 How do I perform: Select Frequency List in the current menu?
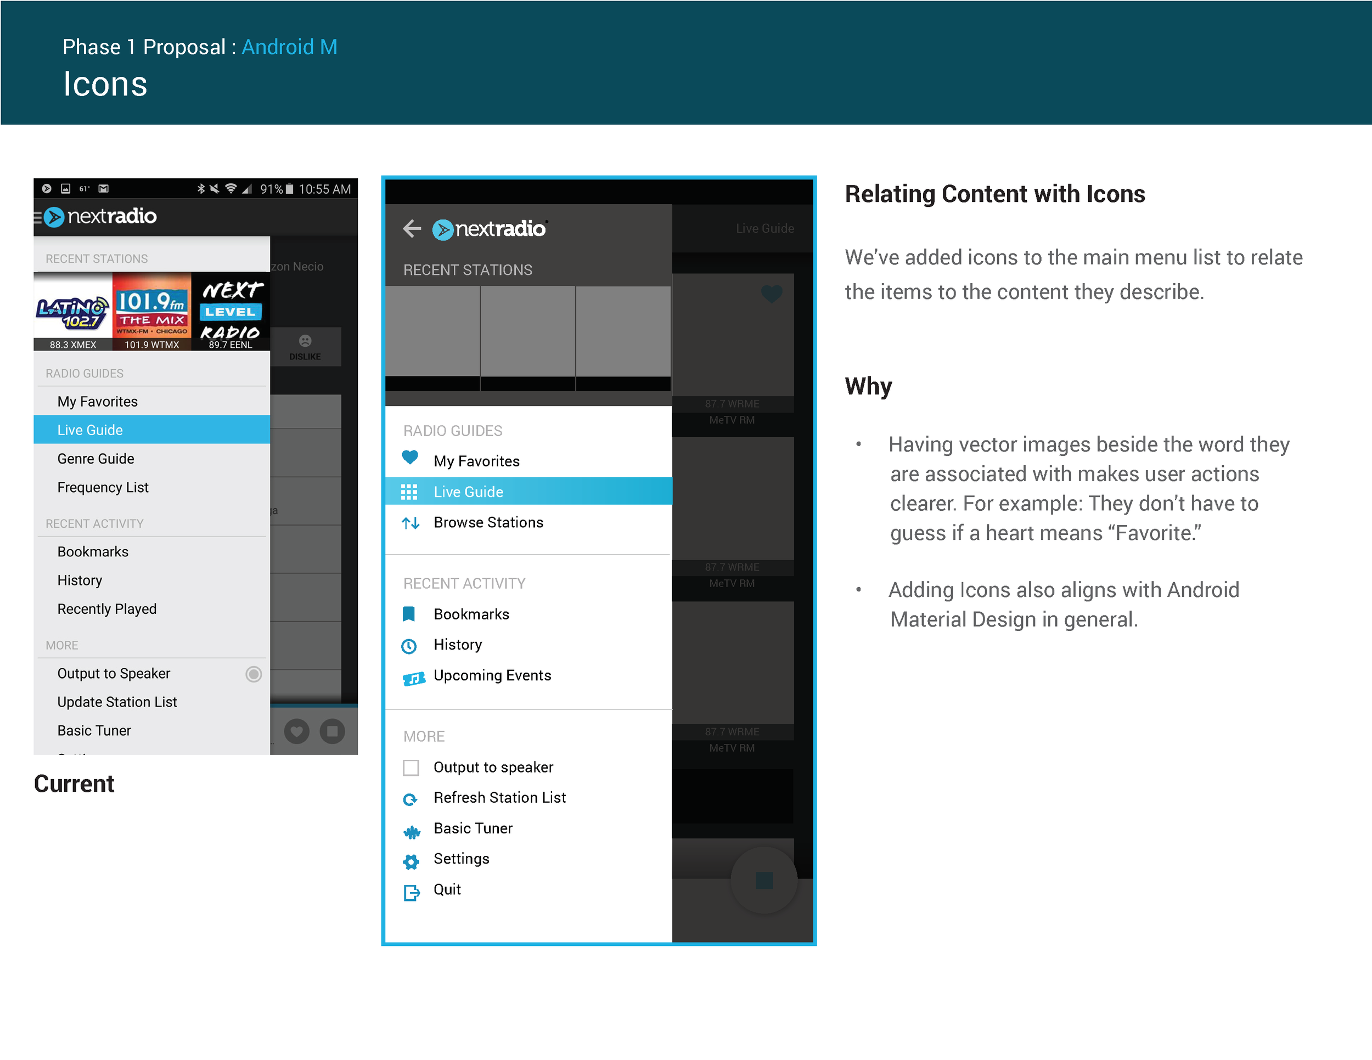[x=103, y=487]
